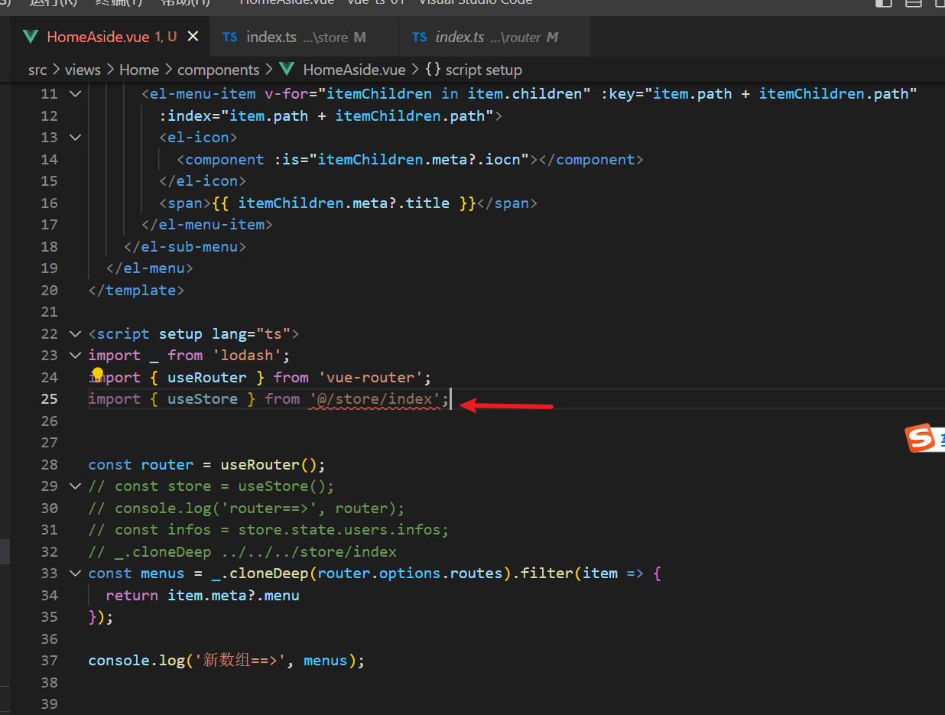The height and width of the screenshot is (715, 945).
Task: Click the "</el-menu>" closing tag
Action: [150, 268]
